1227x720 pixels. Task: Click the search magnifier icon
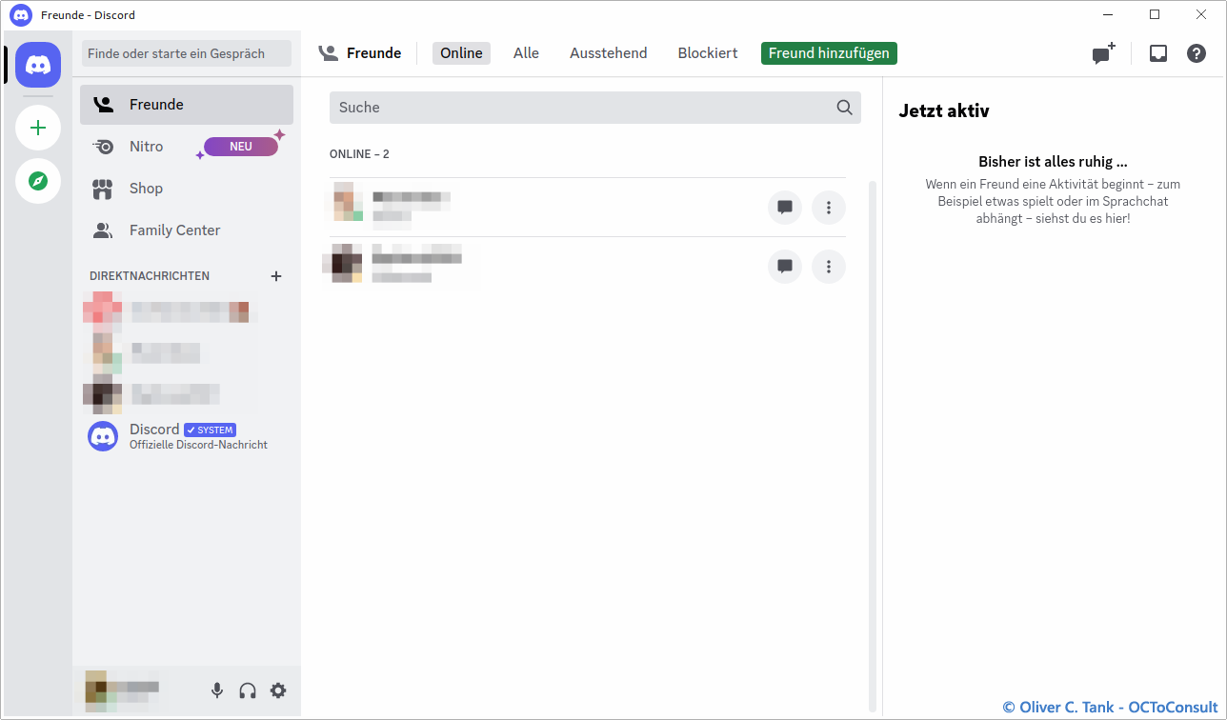click(x=844, y=108)
